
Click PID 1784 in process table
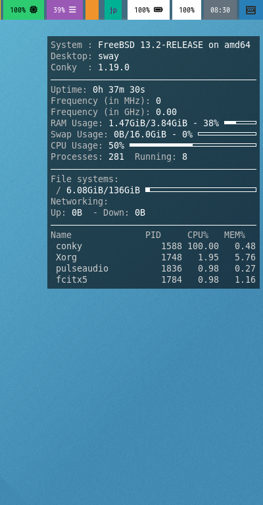pyautogui.click(x=172, y=280)
